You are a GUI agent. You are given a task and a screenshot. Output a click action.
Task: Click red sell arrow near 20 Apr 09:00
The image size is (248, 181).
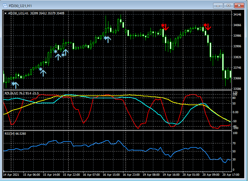[207, 27]
